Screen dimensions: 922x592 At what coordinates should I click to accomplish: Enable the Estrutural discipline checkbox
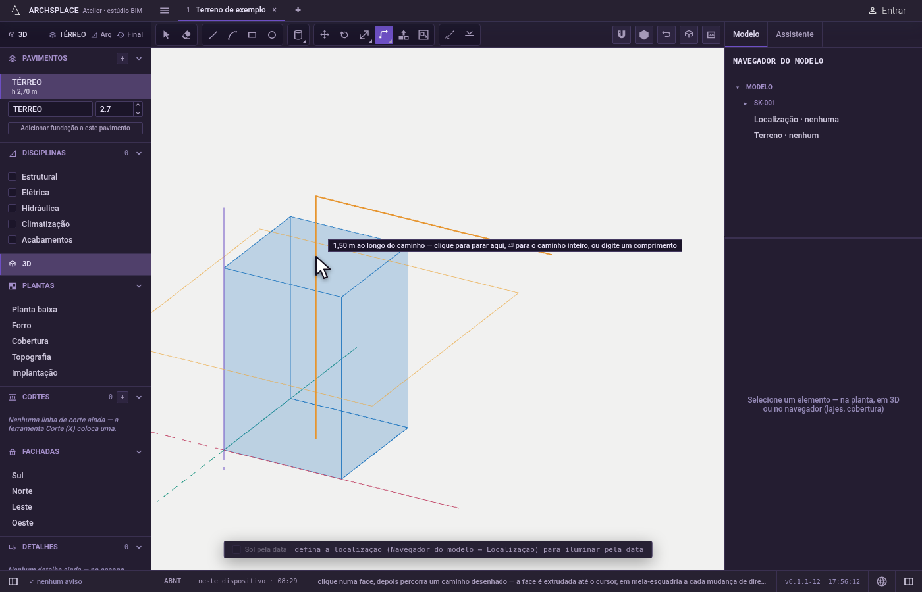12,177
